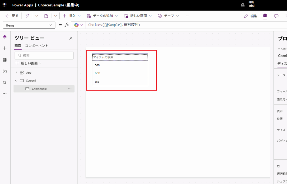Open the comments speech bubble icon
This screenshot has width=287, height=184.
[x=276, y=16]
